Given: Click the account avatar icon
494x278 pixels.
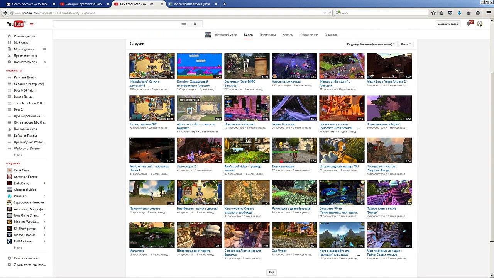Looking at the screenshot, I should 480,24.
